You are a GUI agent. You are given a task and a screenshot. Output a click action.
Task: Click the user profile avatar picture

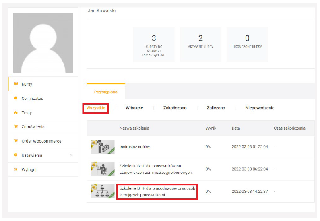click(43, 43)
